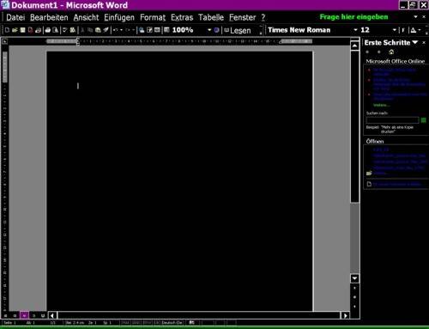Click the Suchen nach search field
Screen dimensions: 429x329
pos(392,120)
